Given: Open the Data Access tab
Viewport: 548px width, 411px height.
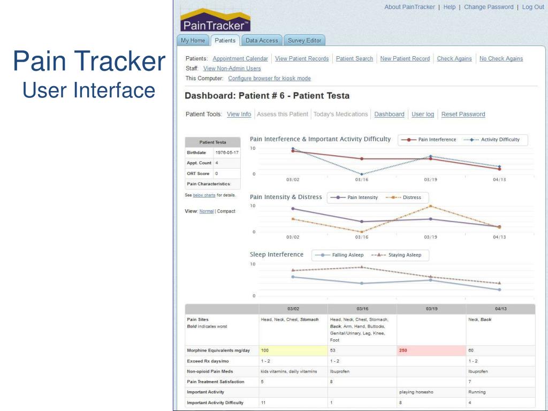Looking at the screenshot, I should [x=261, y=41].
